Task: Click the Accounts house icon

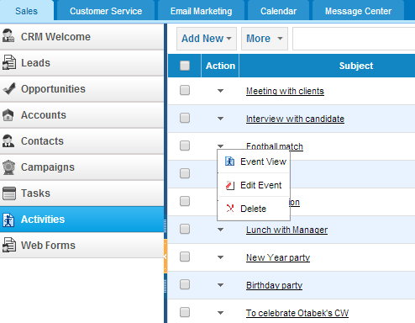Action: 8,114
